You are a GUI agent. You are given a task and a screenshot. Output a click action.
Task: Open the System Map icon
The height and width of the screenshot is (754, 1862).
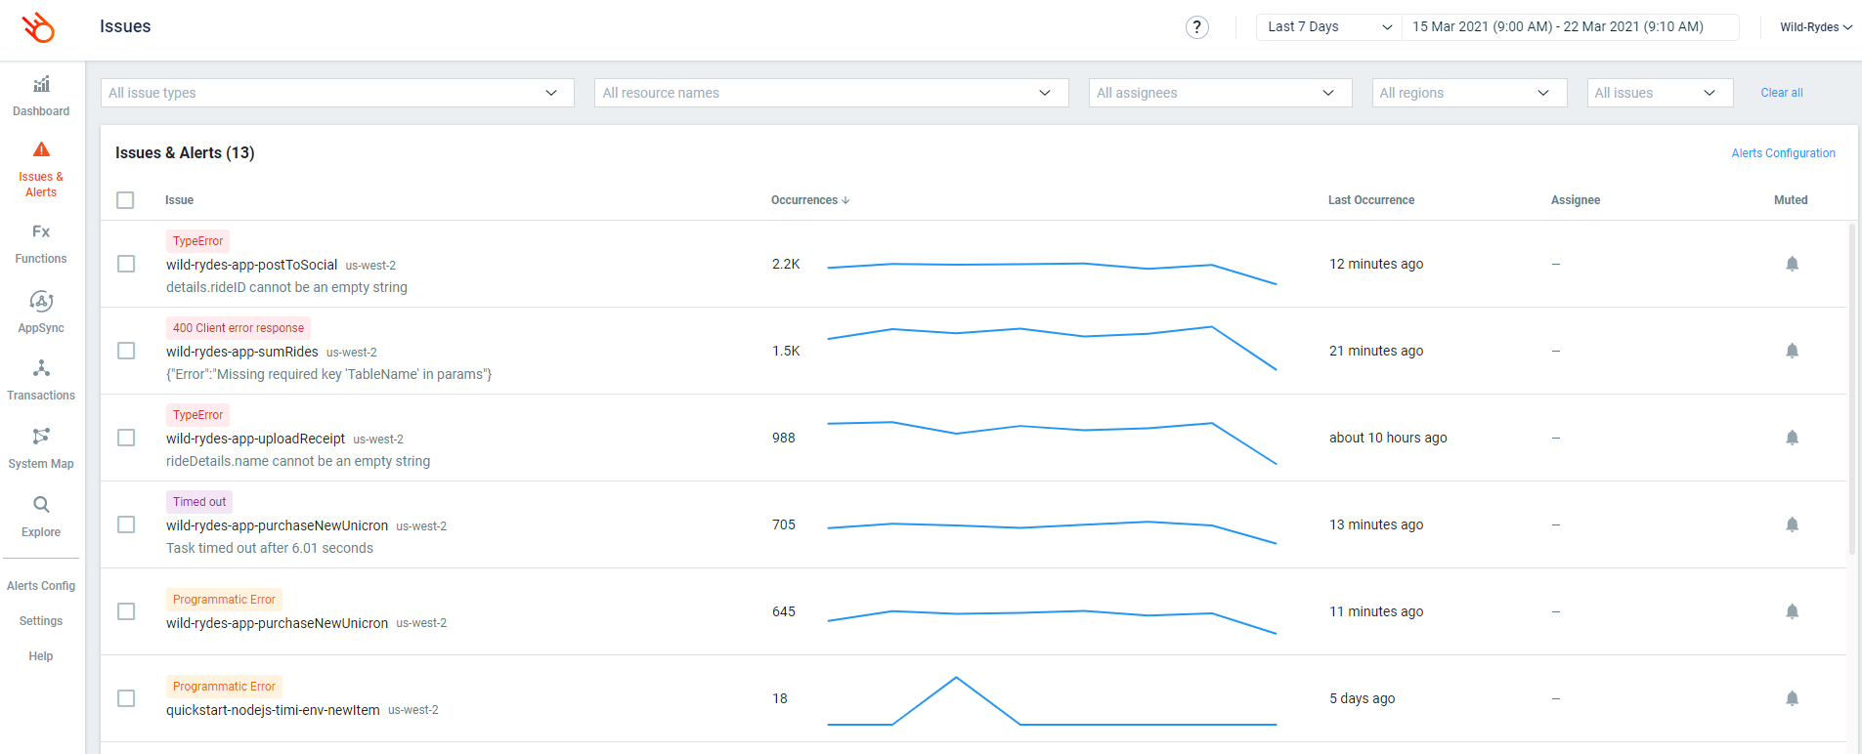click(x=41, y=436)
